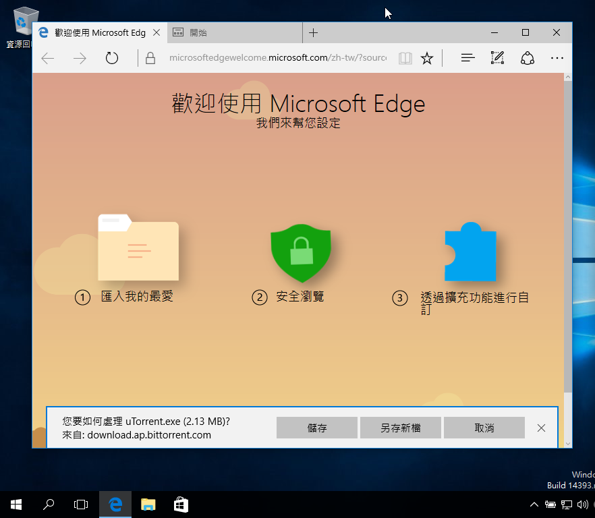
Task: Show hidden tray icons chevron
Action: (x=534, y=505)
